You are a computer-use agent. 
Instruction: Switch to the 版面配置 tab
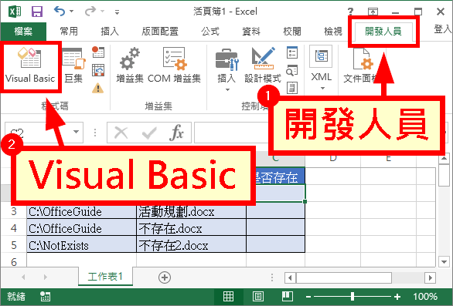point(160,31)
